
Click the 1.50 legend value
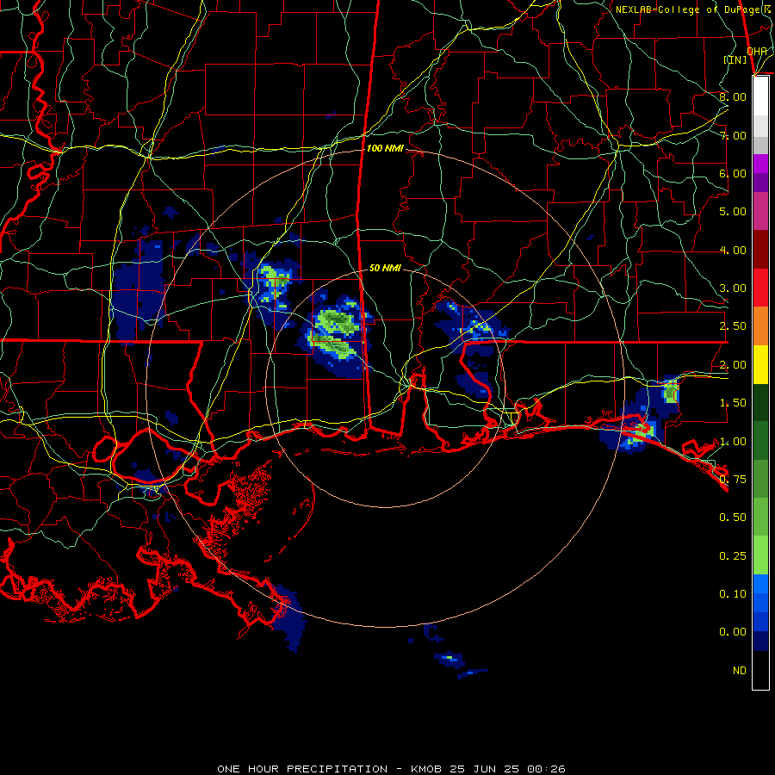click(733, 403)
